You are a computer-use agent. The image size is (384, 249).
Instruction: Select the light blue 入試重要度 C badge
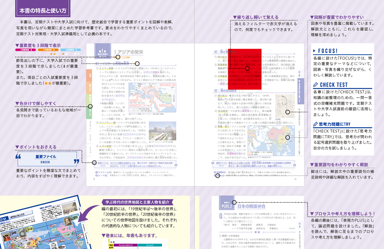(71, 50)
